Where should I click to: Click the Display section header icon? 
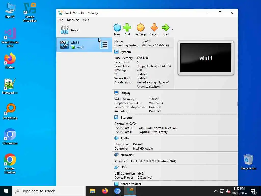(x=116, y=93)
